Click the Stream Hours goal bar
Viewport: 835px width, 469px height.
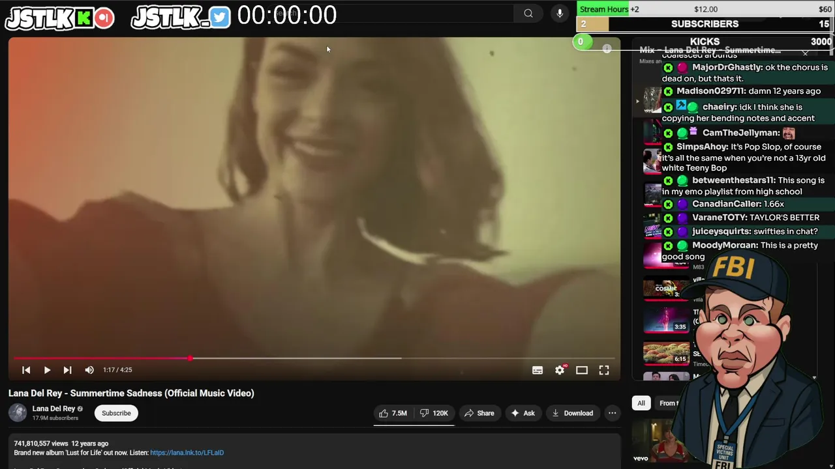(x=705, y=9)
